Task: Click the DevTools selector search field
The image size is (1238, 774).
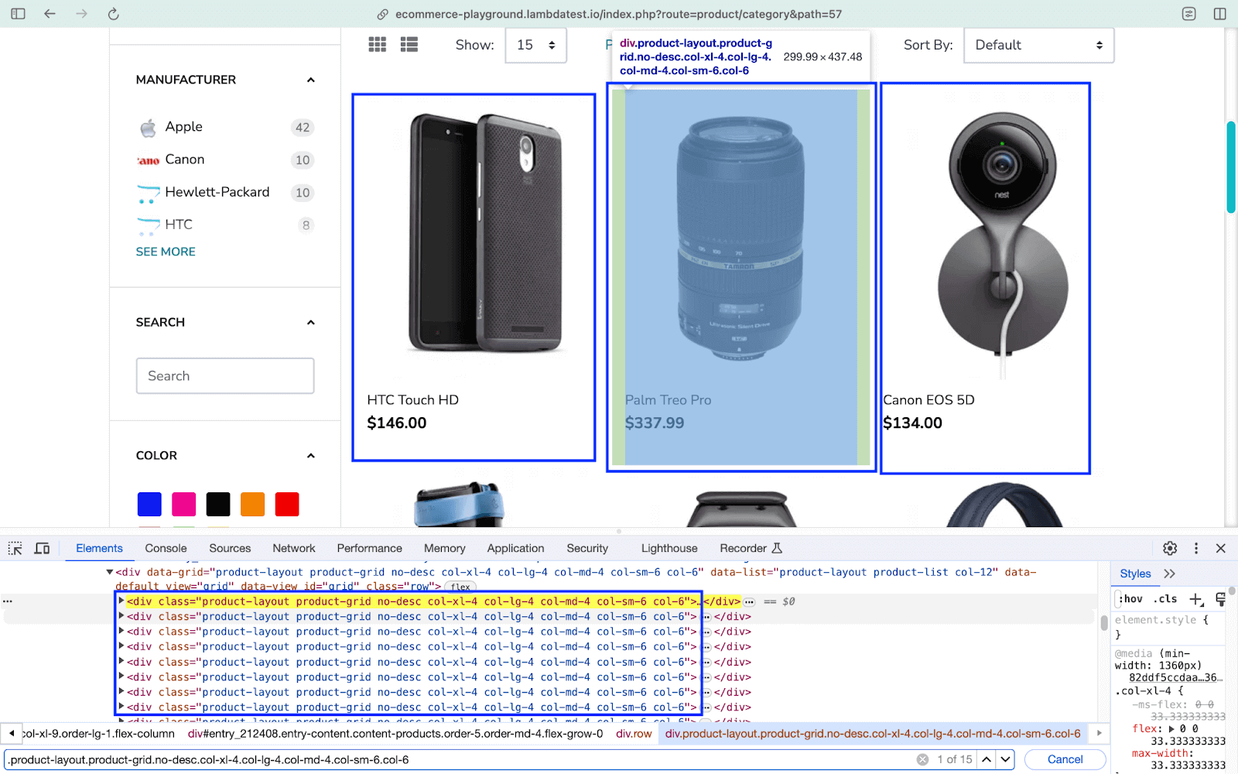Action: 461,759
